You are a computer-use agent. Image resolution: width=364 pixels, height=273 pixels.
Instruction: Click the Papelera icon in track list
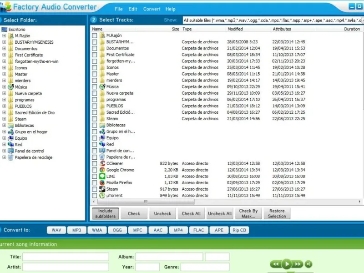pos(102,157)
